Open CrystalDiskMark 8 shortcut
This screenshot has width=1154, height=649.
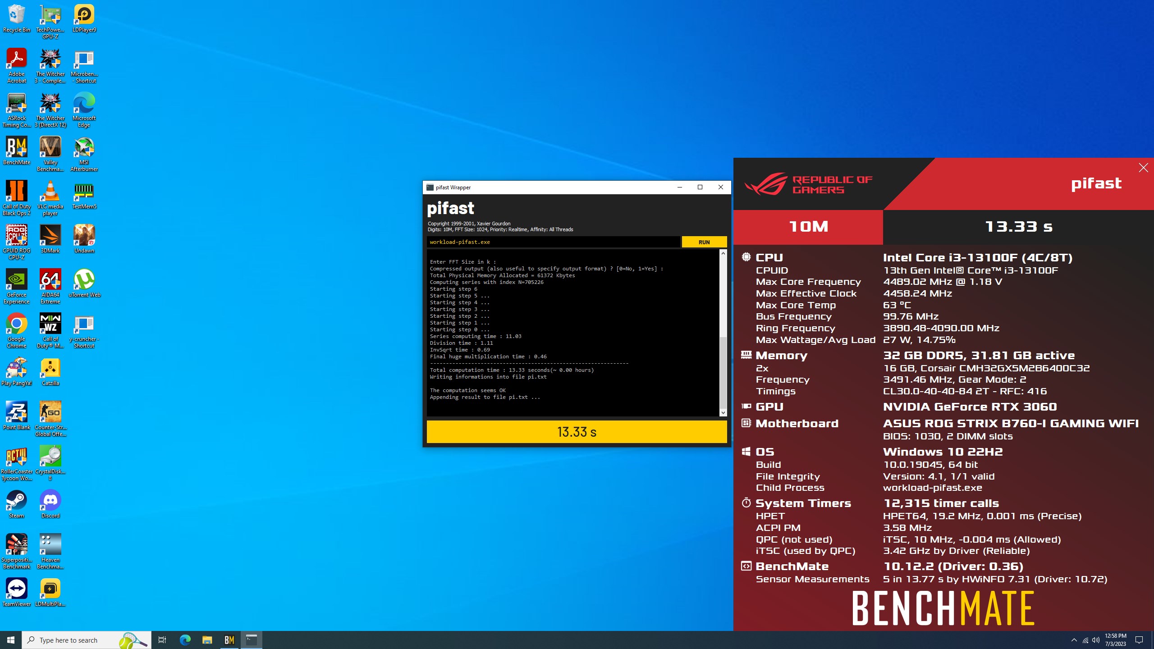click(x=50, y=463)
